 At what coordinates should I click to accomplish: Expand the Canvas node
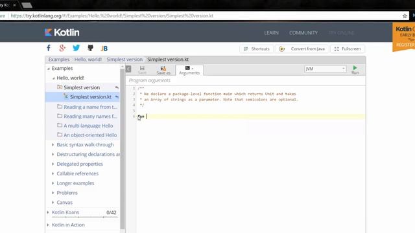click(x=53, y=203)
